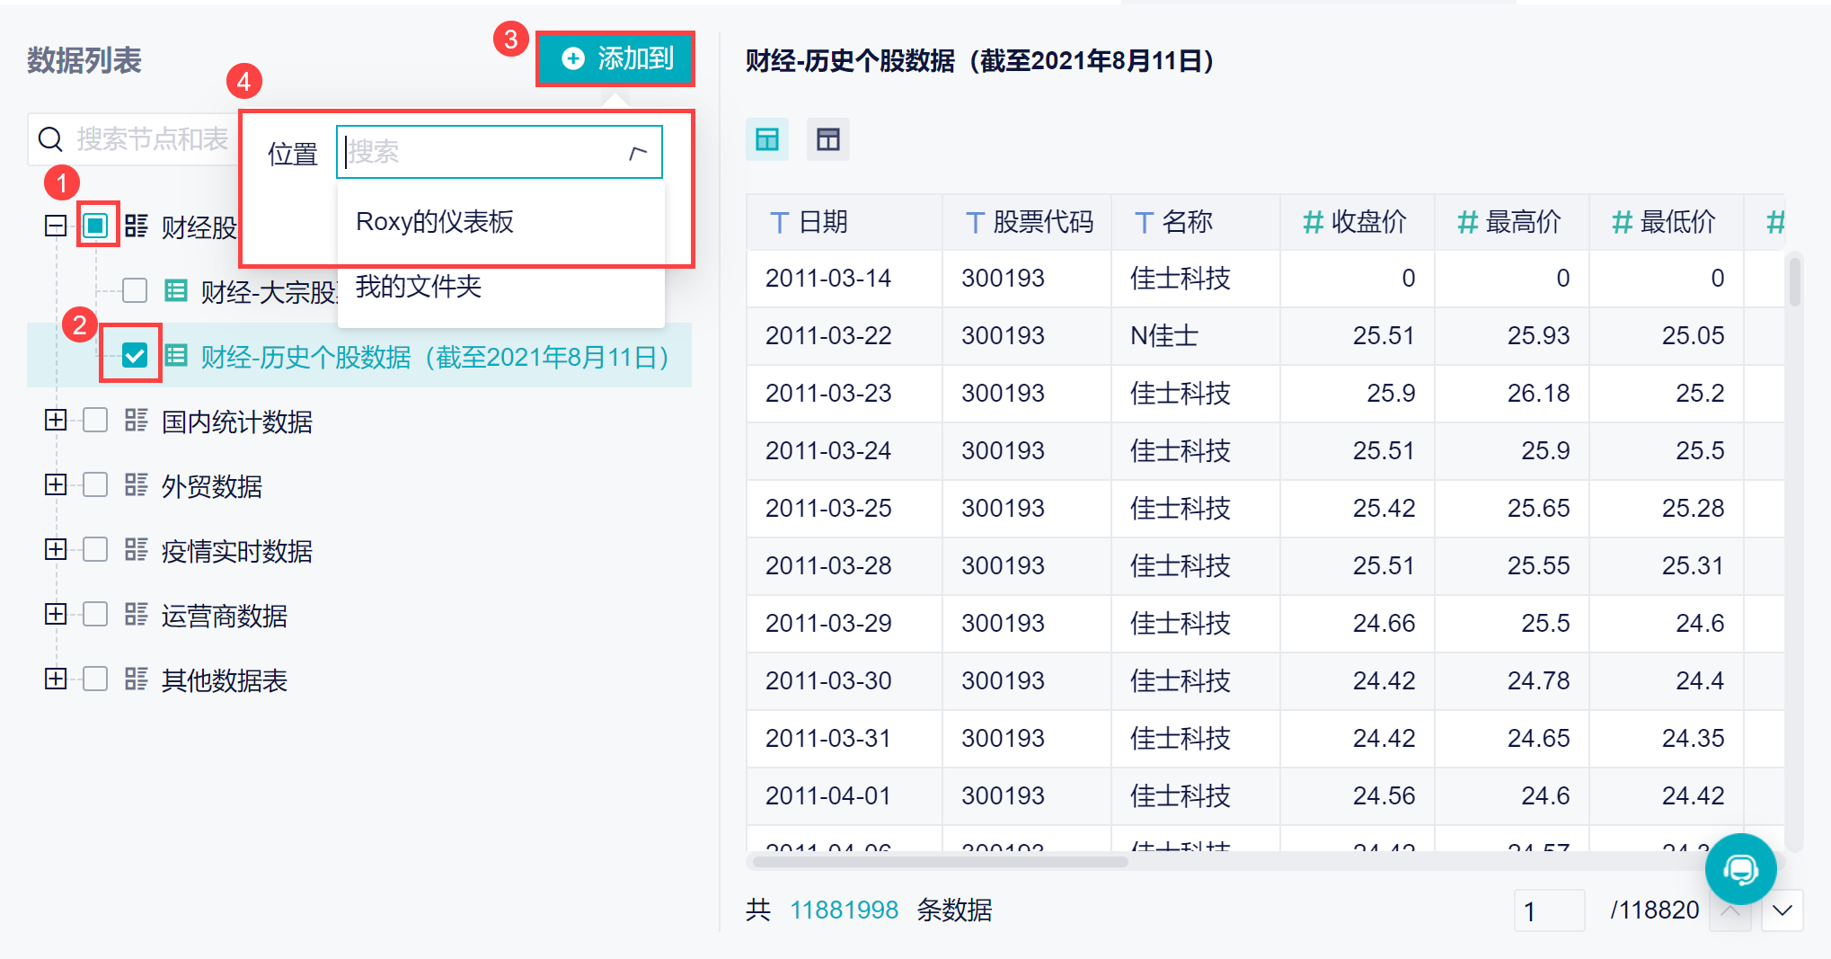
Task: Click the text-type icon of 股票代码 column
Action: point(975,223)
